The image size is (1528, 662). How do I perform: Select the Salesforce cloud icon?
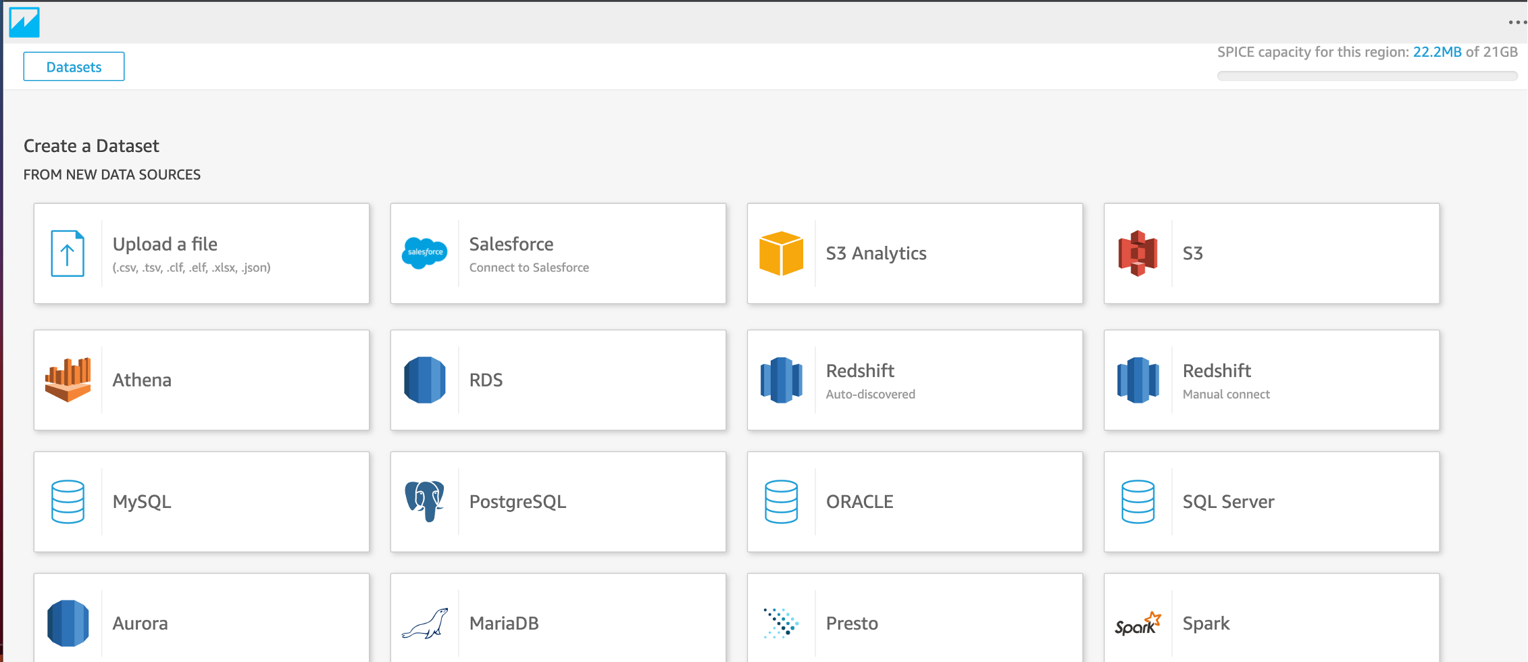(425, 253)
